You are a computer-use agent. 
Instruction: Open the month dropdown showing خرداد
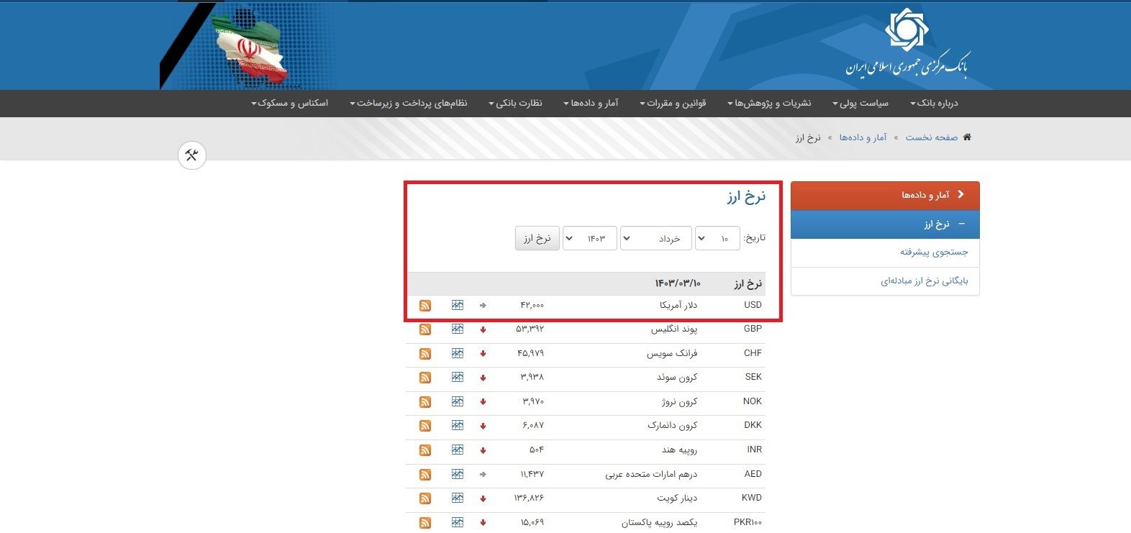coord(655,239)
